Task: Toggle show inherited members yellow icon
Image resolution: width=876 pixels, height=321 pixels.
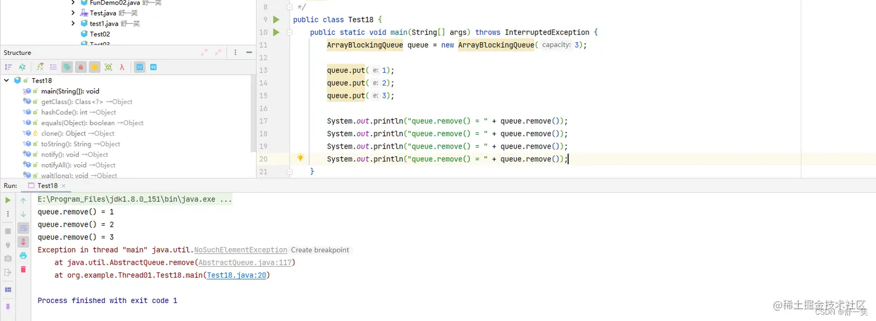Action: point(94,67)
